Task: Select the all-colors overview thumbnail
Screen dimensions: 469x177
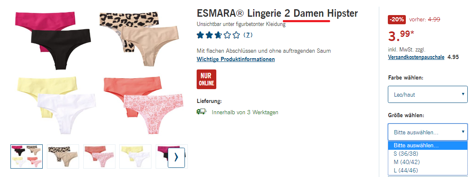Action: tap(27, 156)
